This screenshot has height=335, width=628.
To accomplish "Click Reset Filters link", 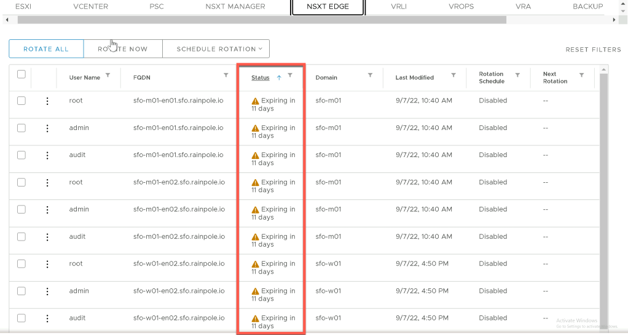I will click(593, 50).
